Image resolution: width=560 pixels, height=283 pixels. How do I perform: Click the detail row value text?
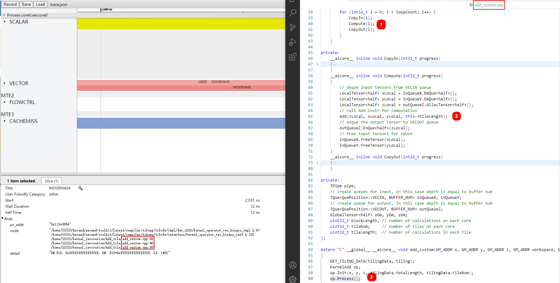(110, 253)
